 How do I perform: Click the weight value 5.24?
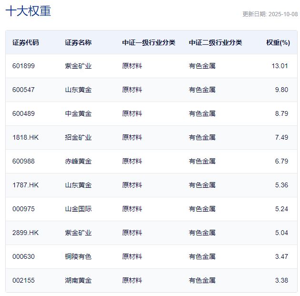pyautogui.click(x=281, y=209)
